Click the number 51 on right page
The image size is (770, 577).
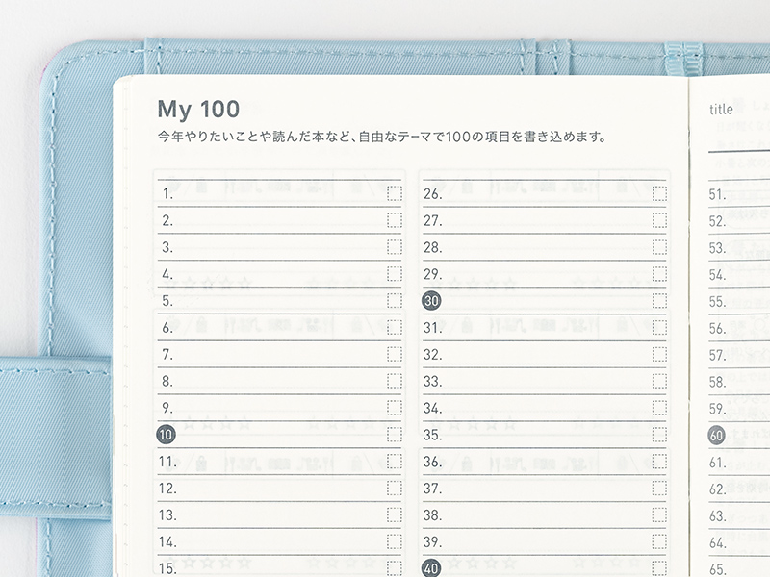717,194
